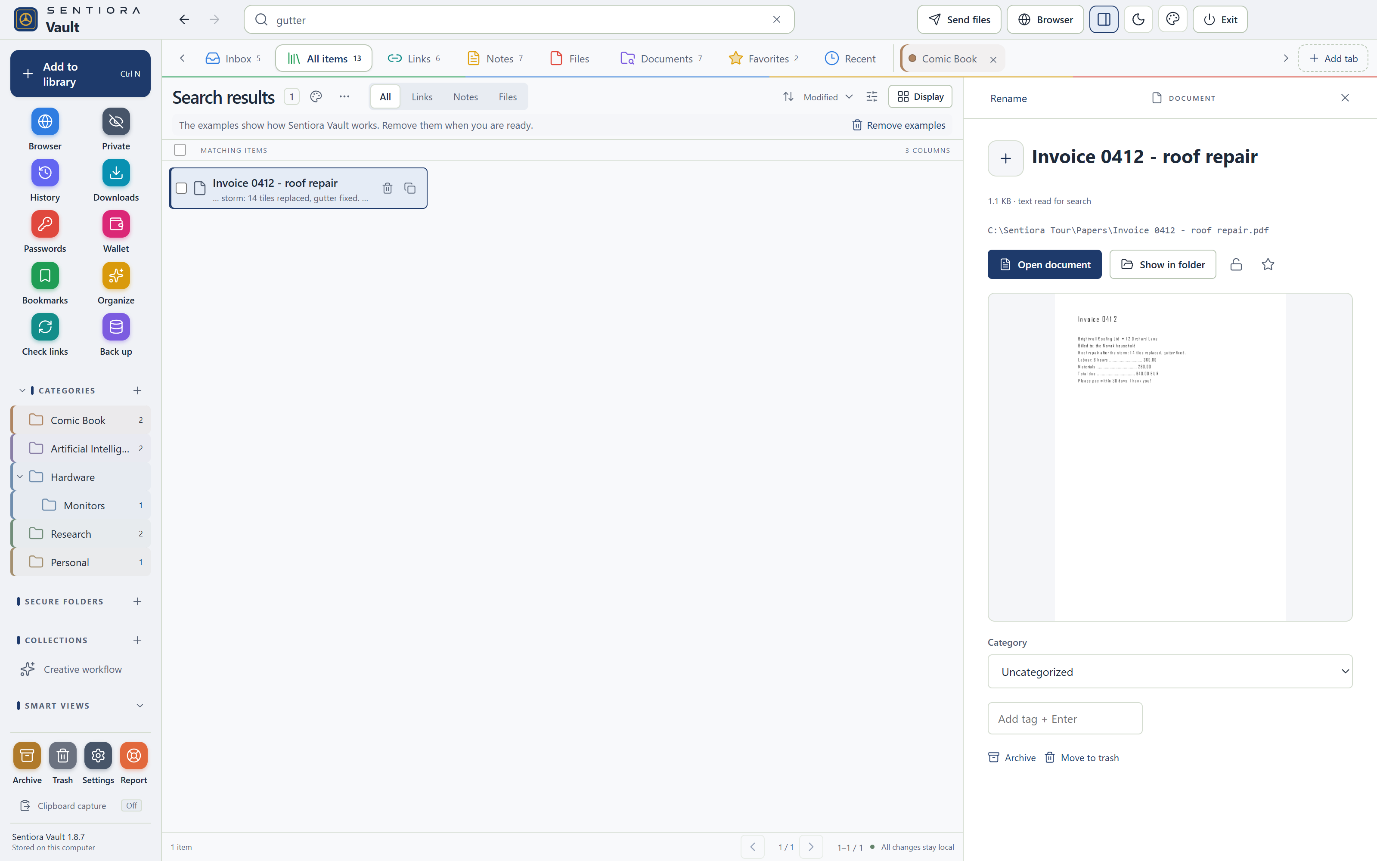The width and height of the screenshot is (1377, 861).
Task: Tick the Invoice 0412 row checkbox
Action: 182,188
